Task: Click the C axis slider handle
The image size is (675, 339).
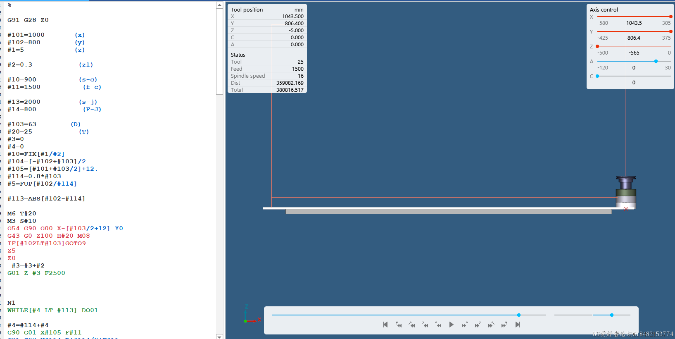Action: [x=597, y=76]
